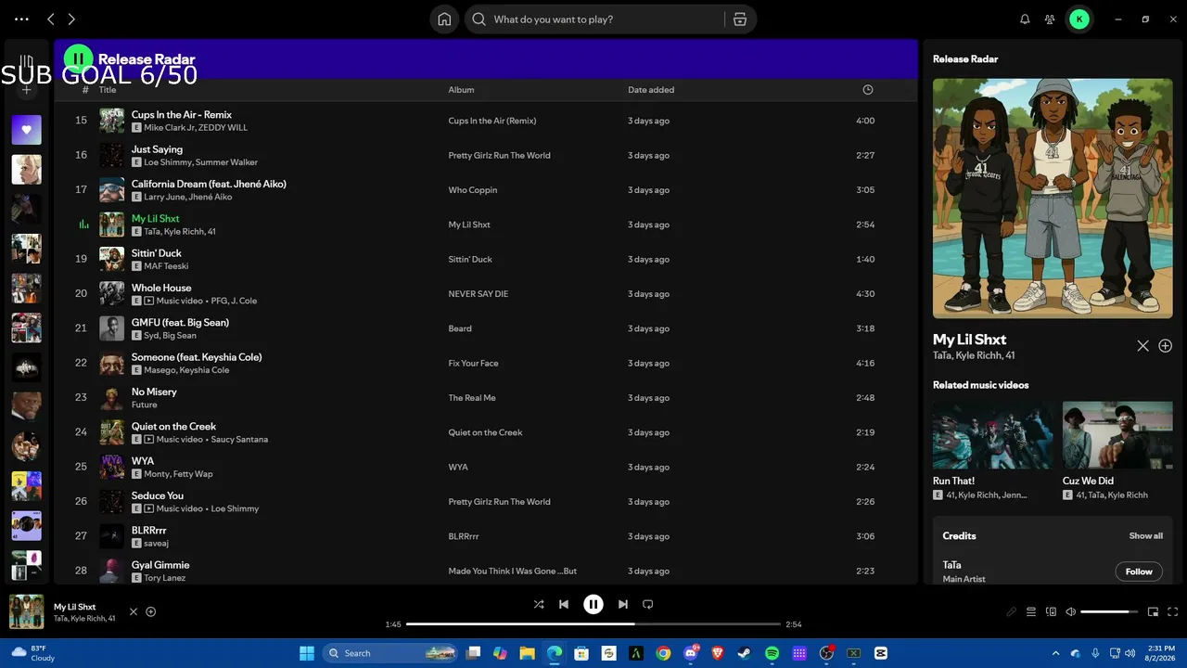The width and height of the screenshot is (1187, 668).
Task: Adjust the volume slider
Action: coord(1110,612)
